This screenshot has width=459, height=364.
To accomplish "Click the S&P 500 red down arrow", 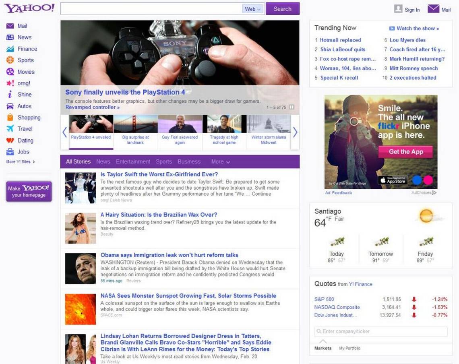I will pos(414,299).
